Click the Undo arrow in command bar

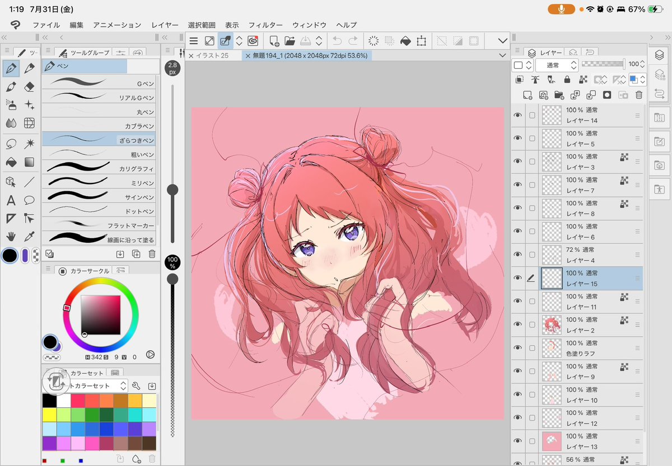[337, 40]
